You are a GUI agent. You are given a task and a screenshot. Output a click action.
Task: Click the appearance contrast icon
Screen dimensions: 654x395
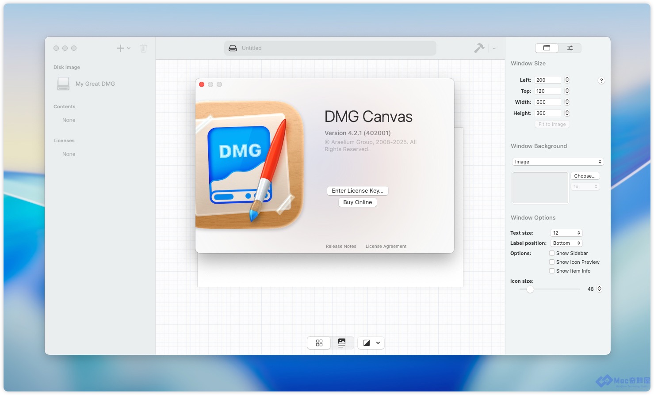pyautogui.click(x=367, y=343)
